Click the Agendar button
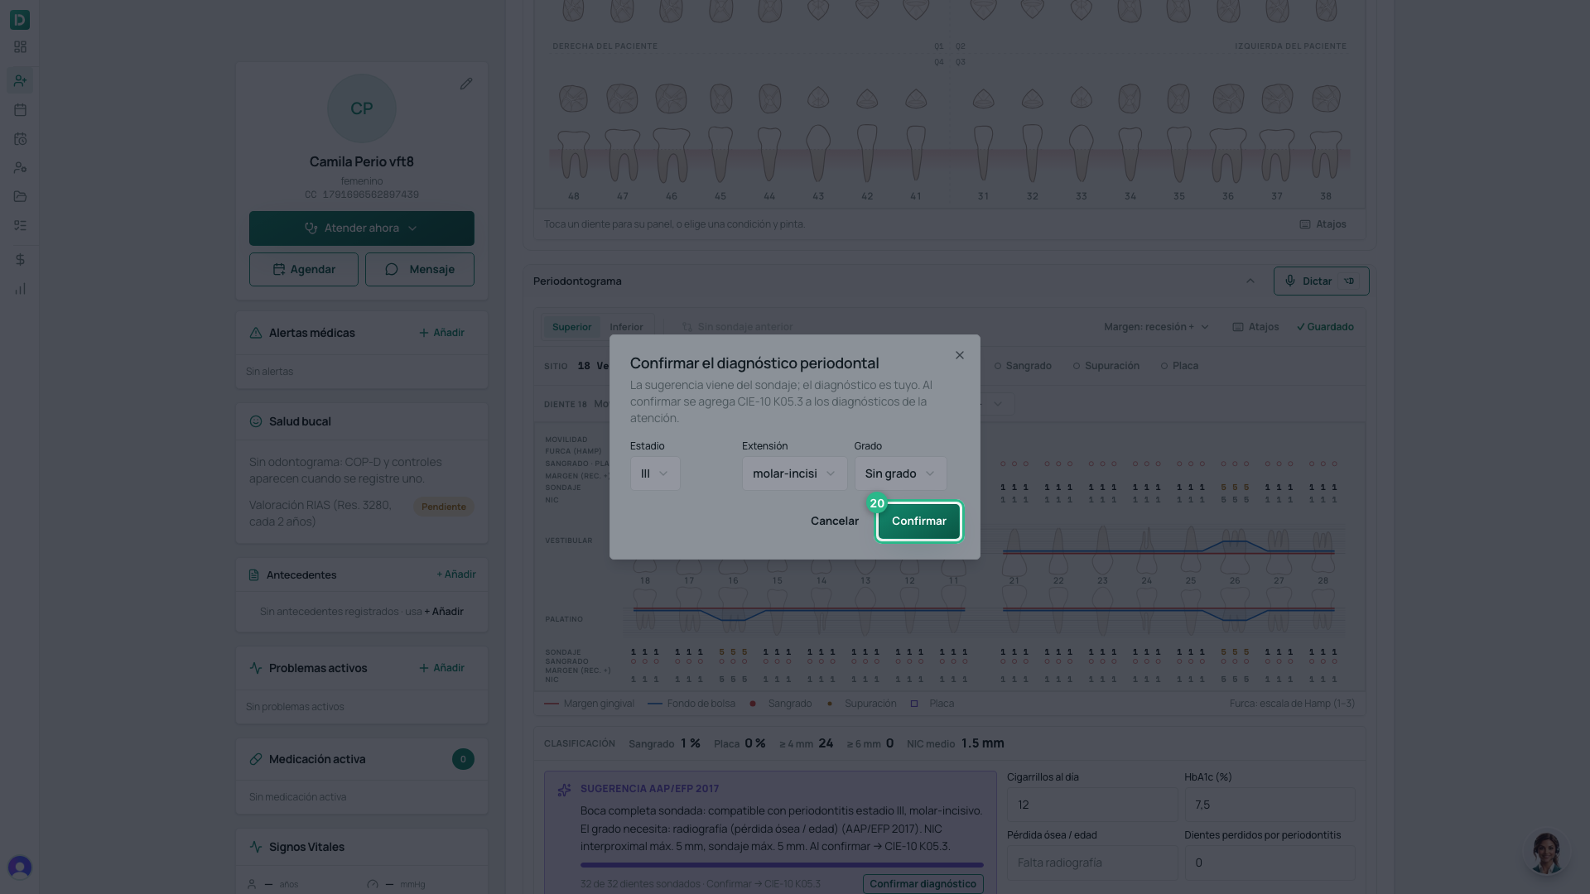Screen dimensions: 1590x894 click(304, 270)
